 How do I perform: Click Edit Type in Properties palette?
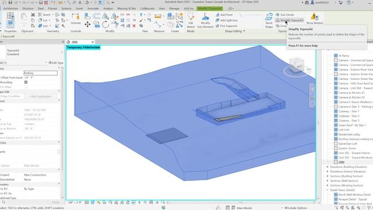[56, 62]
